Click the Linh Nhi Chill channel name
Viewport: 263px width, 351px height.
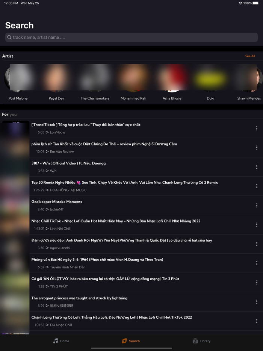pos(60,228)
